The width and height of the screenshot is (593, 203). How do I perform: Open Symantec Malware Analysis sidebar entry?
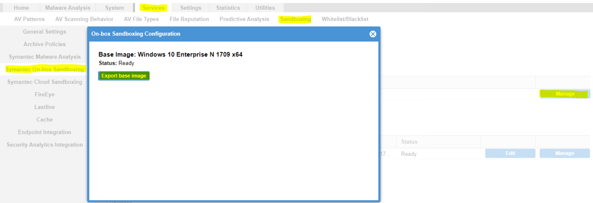[45, 57]
